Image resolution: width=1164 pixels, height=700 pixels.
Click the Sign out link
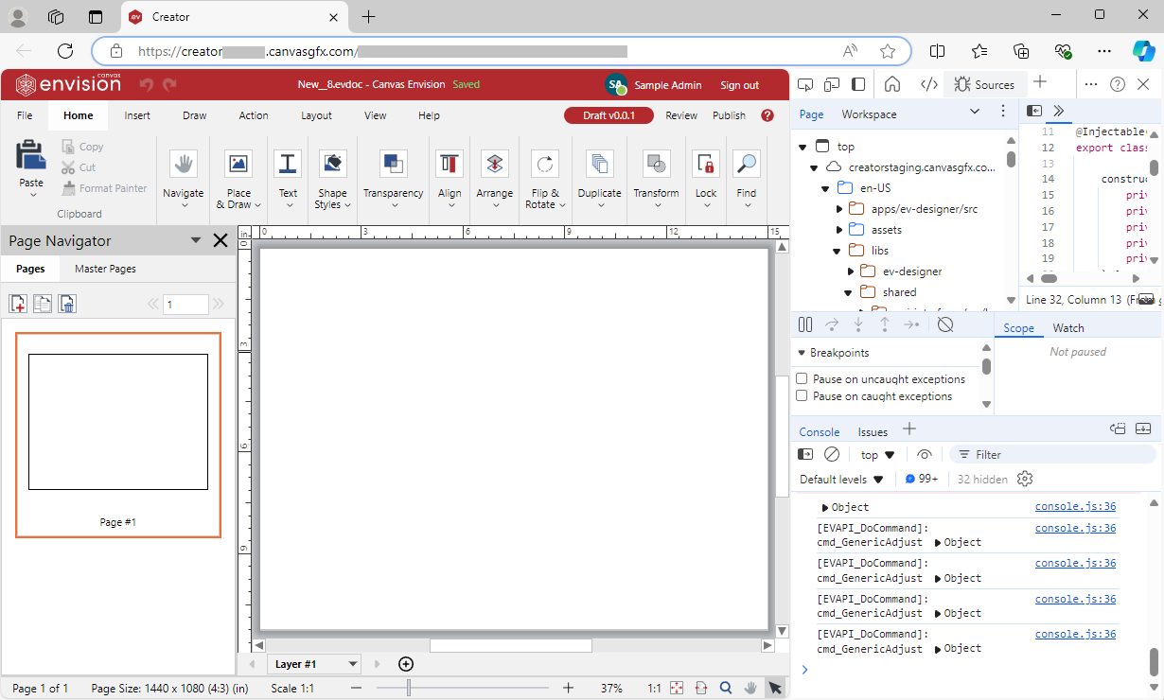click(739, 85)
